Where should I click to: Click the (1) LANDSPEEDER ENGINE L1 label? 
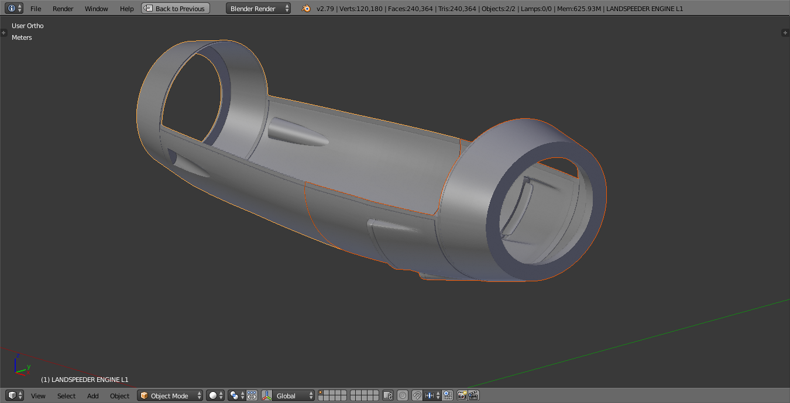84,380
